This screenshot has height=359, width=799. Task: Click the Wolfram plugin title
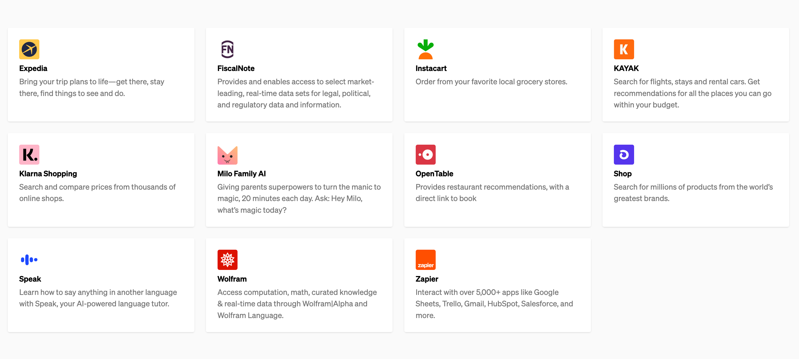click(232, 279)
